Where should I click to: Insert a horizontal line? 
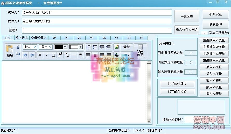pyautogui.click(x=74, y=55)
